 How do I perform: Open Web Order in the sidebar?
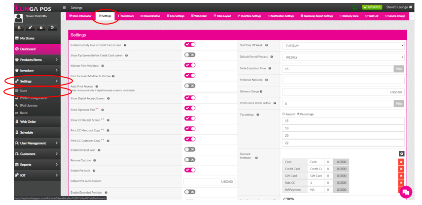37,121
